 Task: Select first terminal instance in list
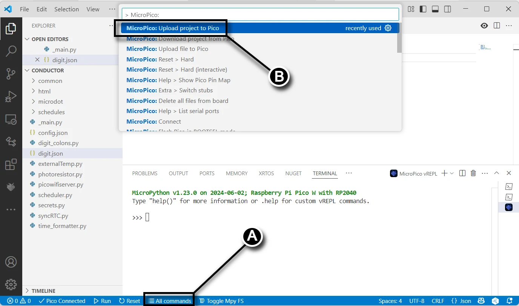(x=509, y=187)
